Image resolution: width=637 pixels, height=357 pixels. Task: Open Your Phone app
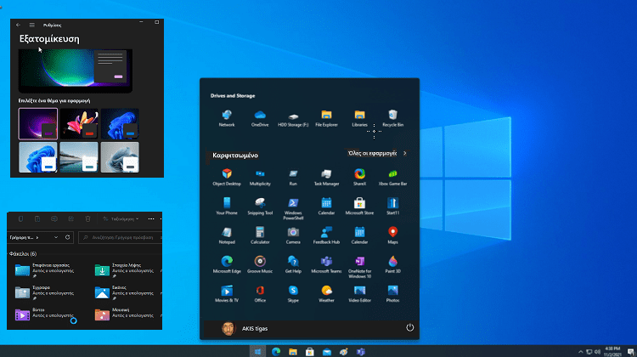click(227, 207)
